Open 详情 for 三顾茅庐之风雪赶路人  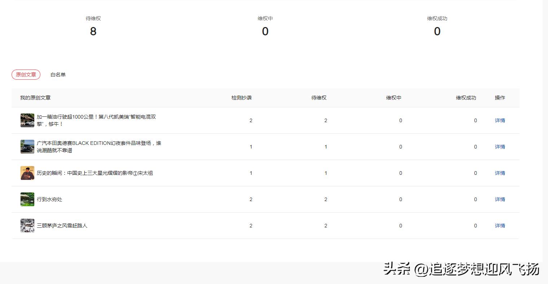(x=500, y=225)
